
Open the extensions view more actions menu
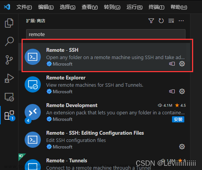point(181,21)
